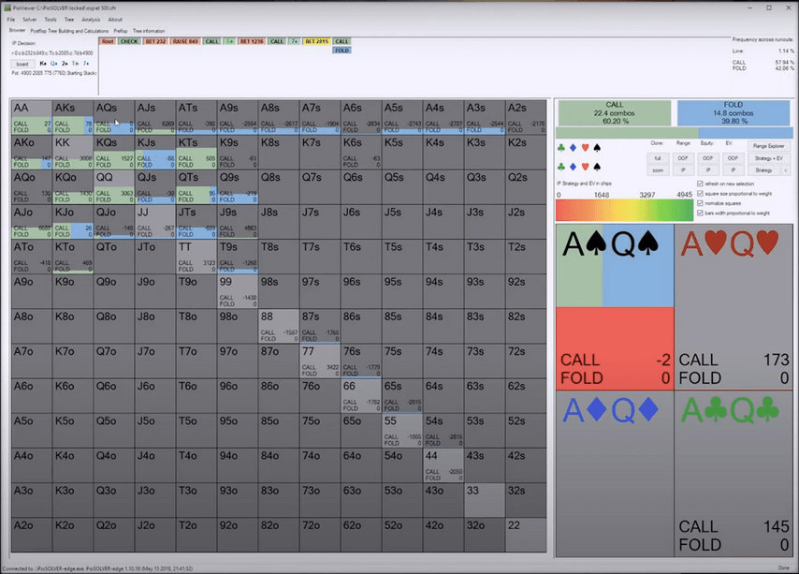Open the Solver menu

tap(30, 20)
